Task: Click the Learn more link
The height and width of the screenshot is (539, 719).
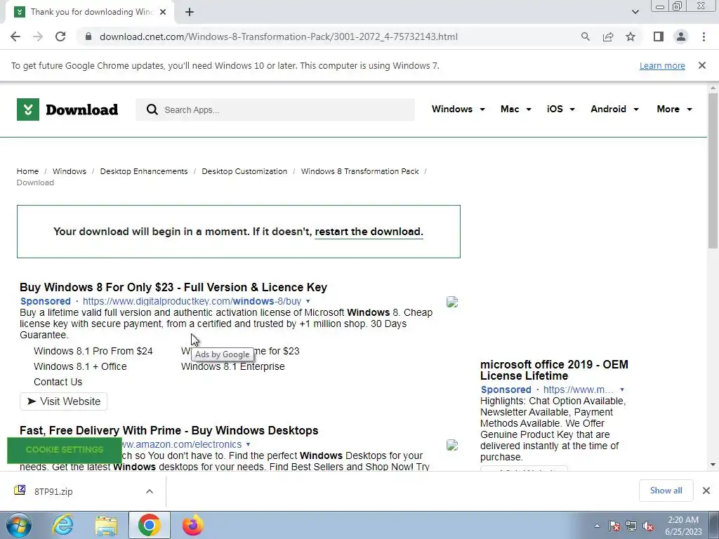Action: click(x=662, y=65)
